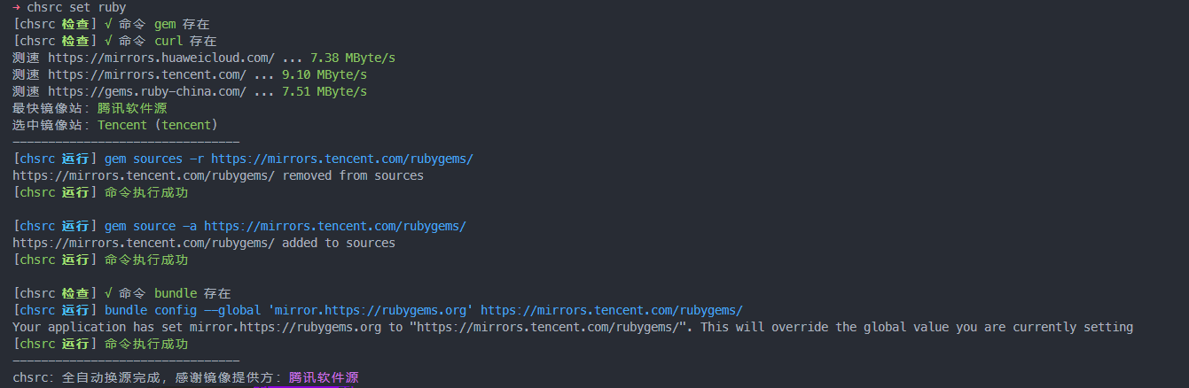Click green 腾讯软件源 after 最快镜像站

(x=132, y=108)
